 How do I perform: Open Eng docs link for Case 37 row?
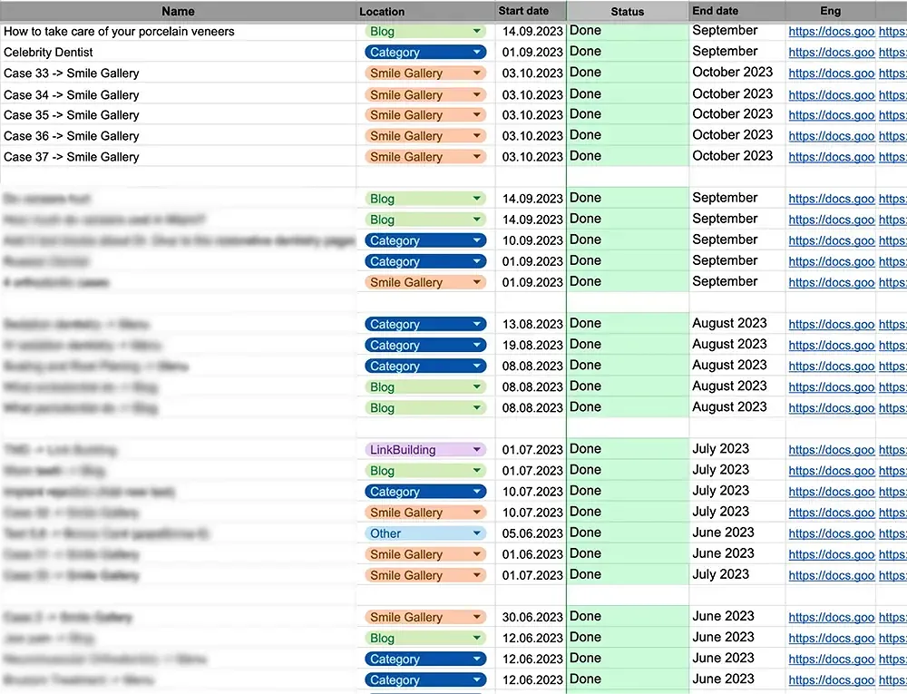click(831, 157)
